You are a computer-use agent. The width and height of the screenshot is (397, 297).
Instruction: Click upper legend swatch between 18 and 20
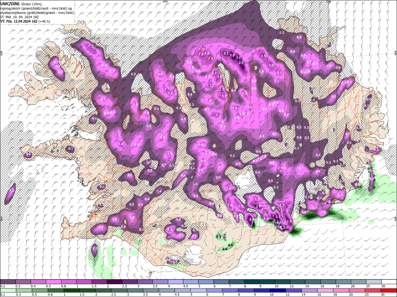[343, 282]
